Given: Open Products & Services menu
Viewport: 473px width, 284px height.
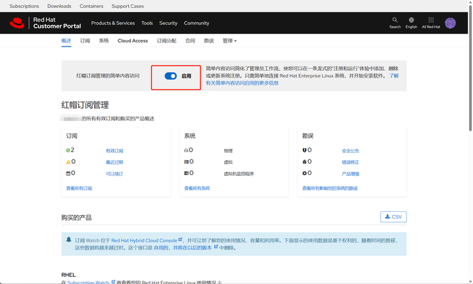Looking at the screenshot, I should pyautogui.click(x=113, y=23).
